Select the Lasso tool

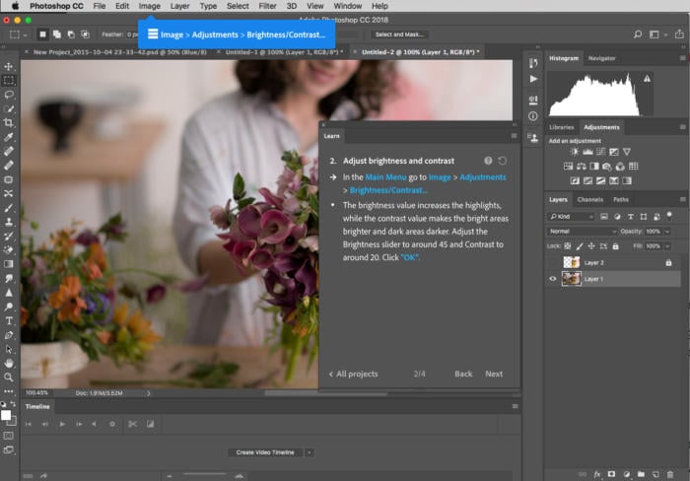pyautogui.click(x=9, y=95)
